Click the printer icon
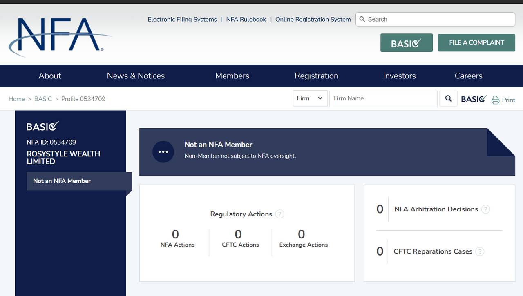 pos(495,100)
